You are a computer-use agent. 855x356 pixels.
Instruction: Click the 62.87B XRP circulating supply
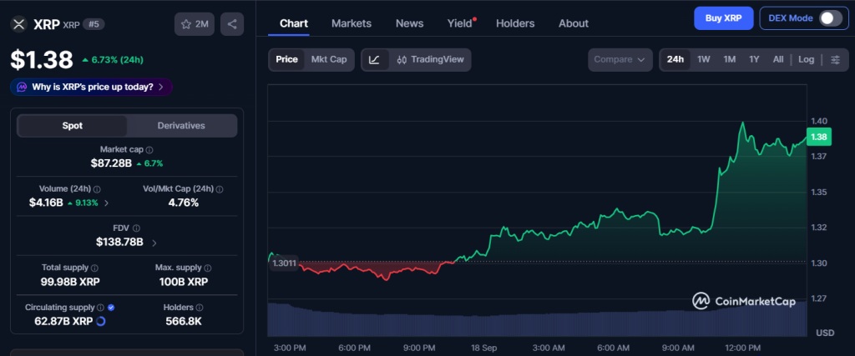[x=63, y=321]
